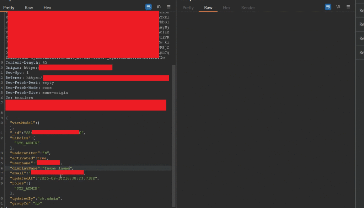Toggle word wrap in the request editor

point(149,7)
